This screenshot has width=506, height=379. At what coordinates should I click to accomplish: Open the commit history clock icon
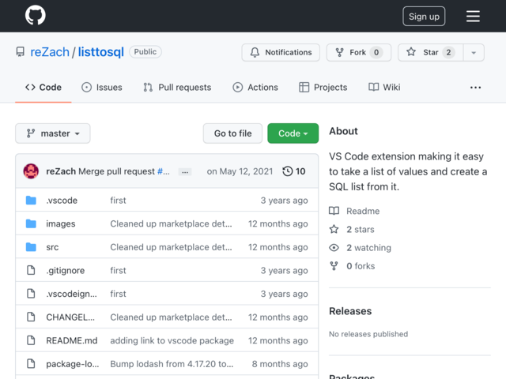(287, 171)
